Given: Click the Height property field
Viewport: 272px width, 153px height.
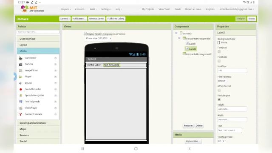Looking at the screenshot, I should (x=232, y=109).
